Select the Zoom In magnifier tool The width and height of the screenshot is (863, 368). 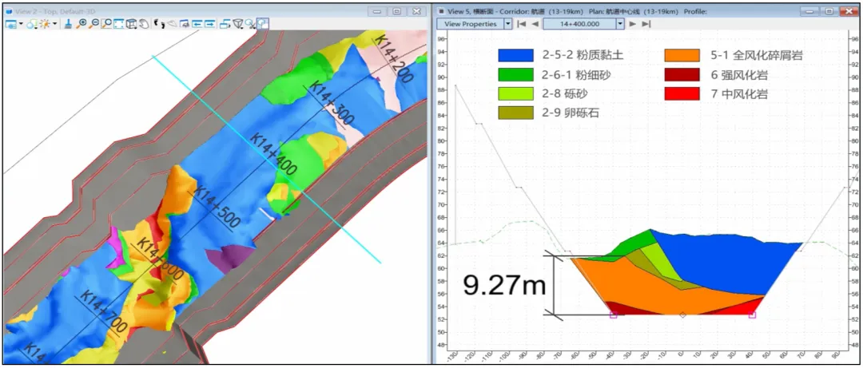pos(83,24)
